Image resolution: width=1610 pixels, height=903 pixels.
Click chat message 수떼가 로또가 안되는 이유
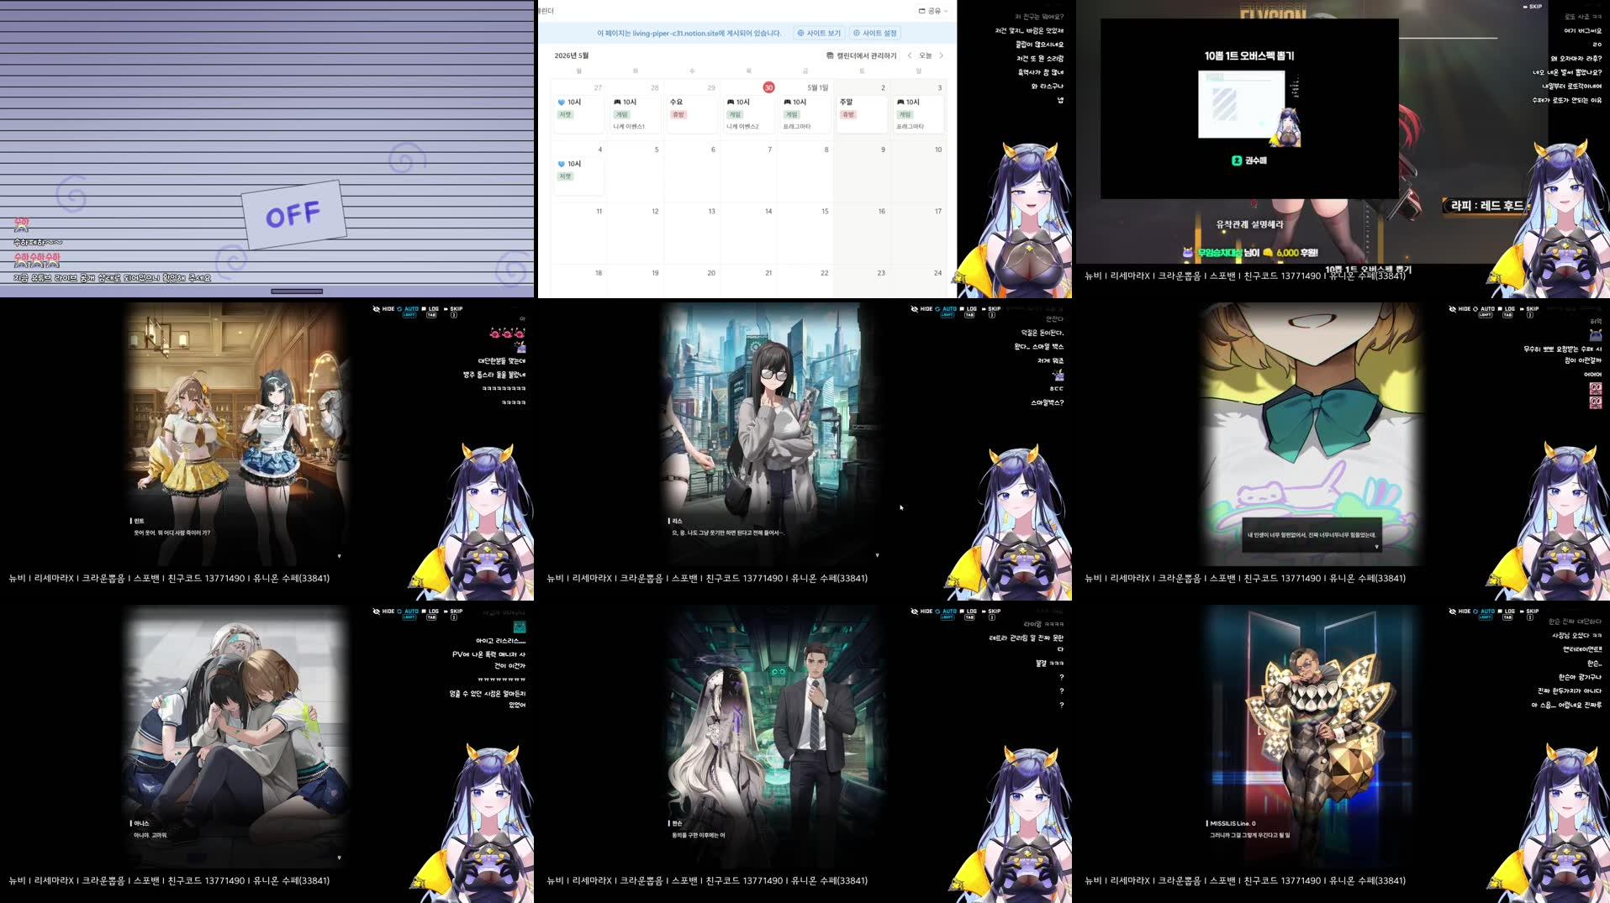click(x=1566, y=101)
